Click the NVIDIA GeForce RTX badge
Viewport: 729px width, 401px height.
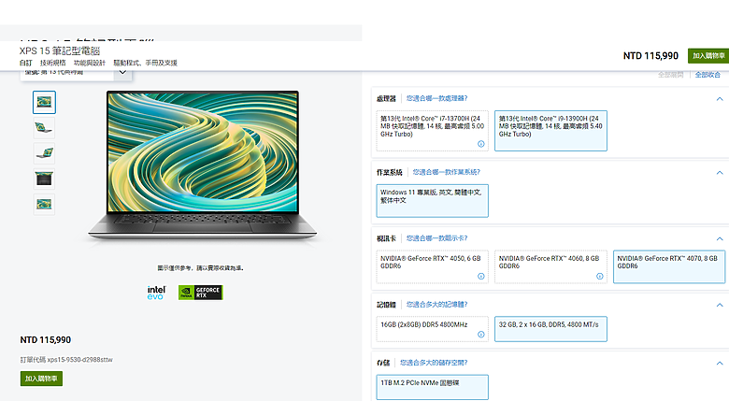tap(200, 293)
